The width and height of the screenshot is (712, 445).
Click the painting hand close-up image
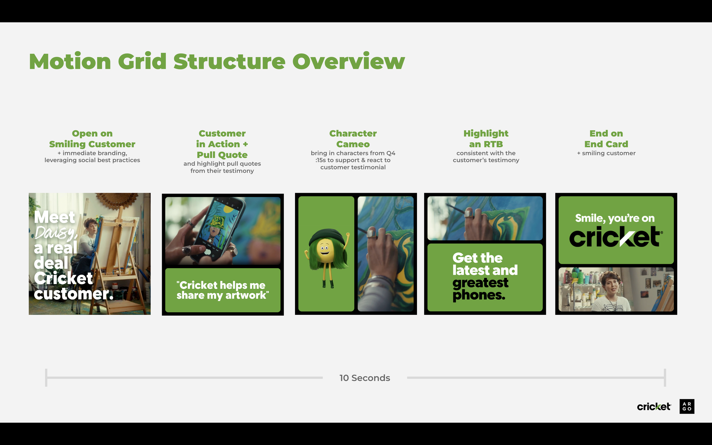tap(385, 254)
